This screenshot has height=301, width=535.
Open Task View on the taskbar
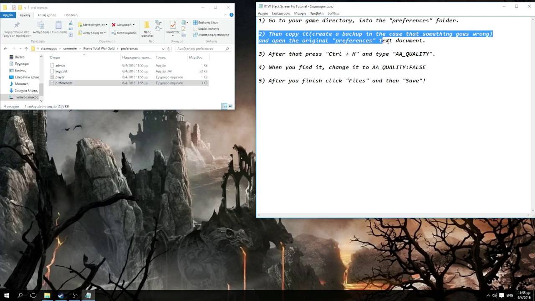click(33, 295)
